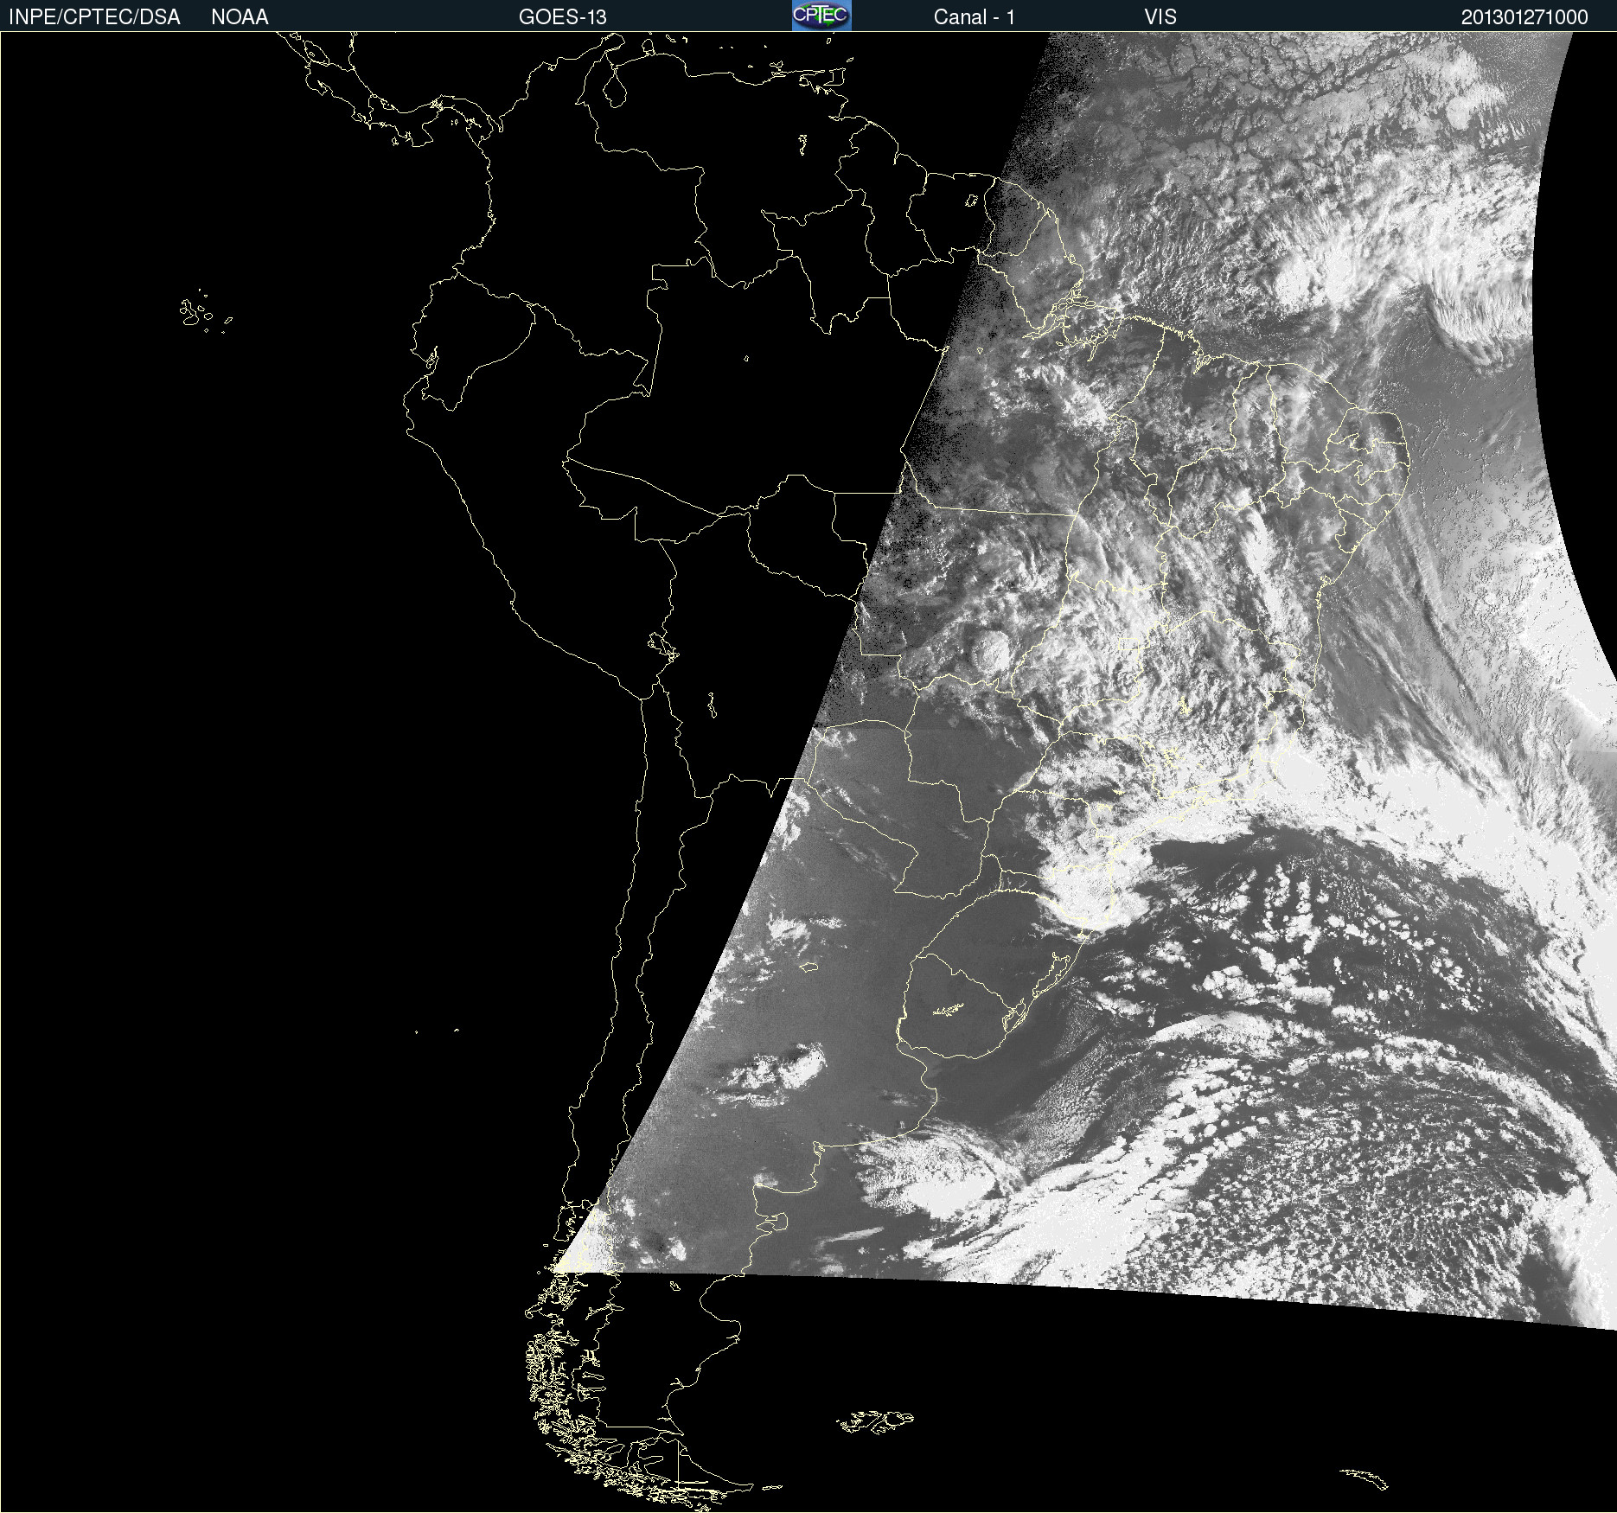This screenshot has height=1513, width=1617.
Task: Click the CPTEC logo in the header
Action: (x=821, y=16)
